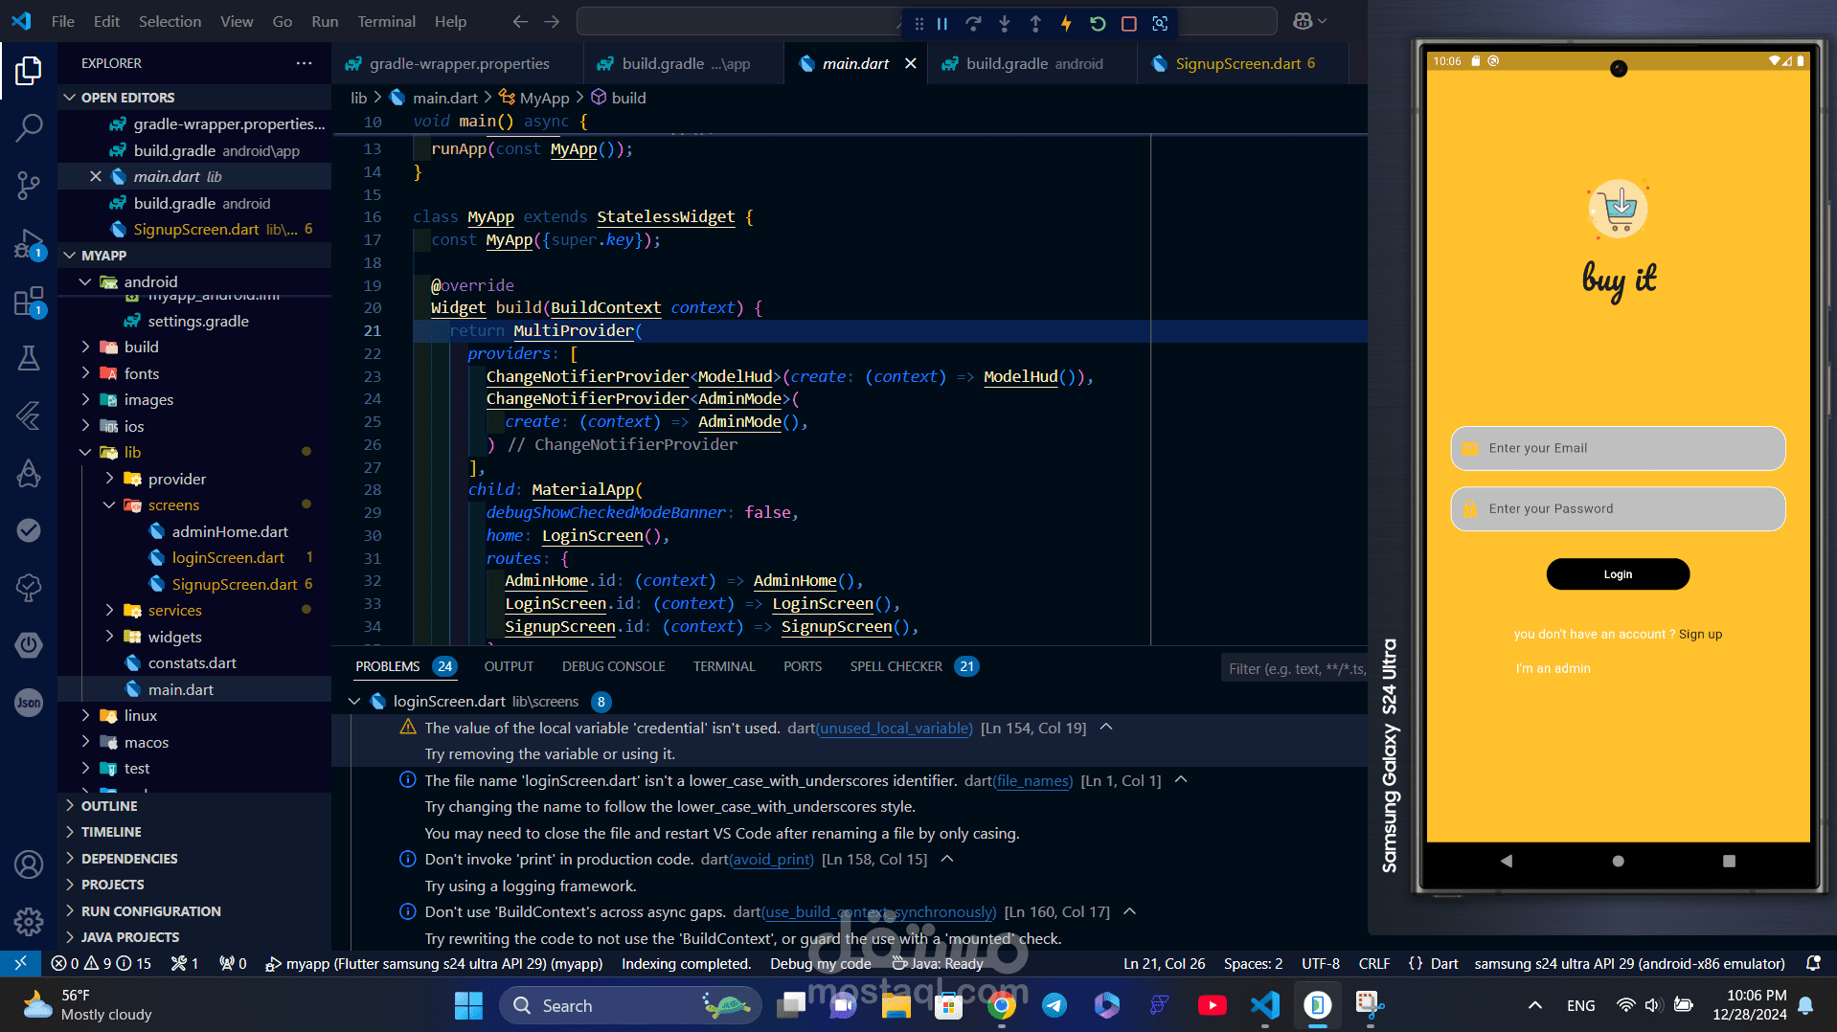The height and width of the screenshot is (1032, 1837).
Task: Open Explorer more actions ellipsis
Action: point(304,63)
